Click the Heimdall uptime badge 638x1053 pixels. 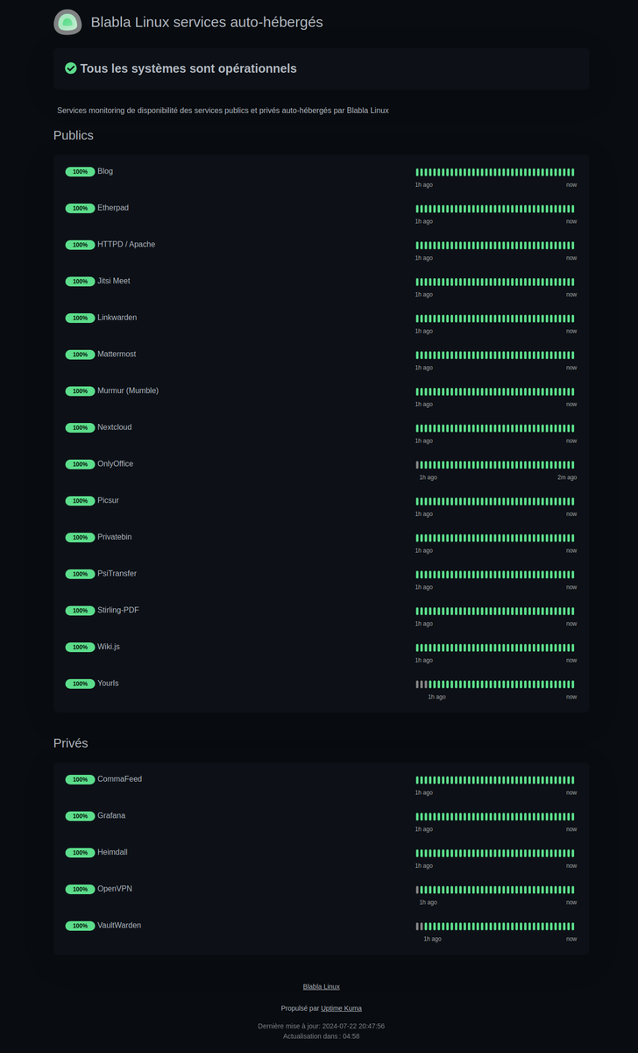pyautogui.click(x=80, y=853)
